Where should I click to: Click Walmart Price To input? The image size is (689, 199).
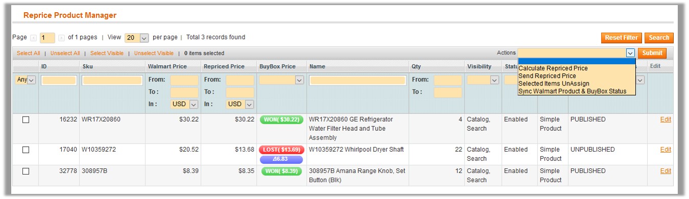click(184, 92)
